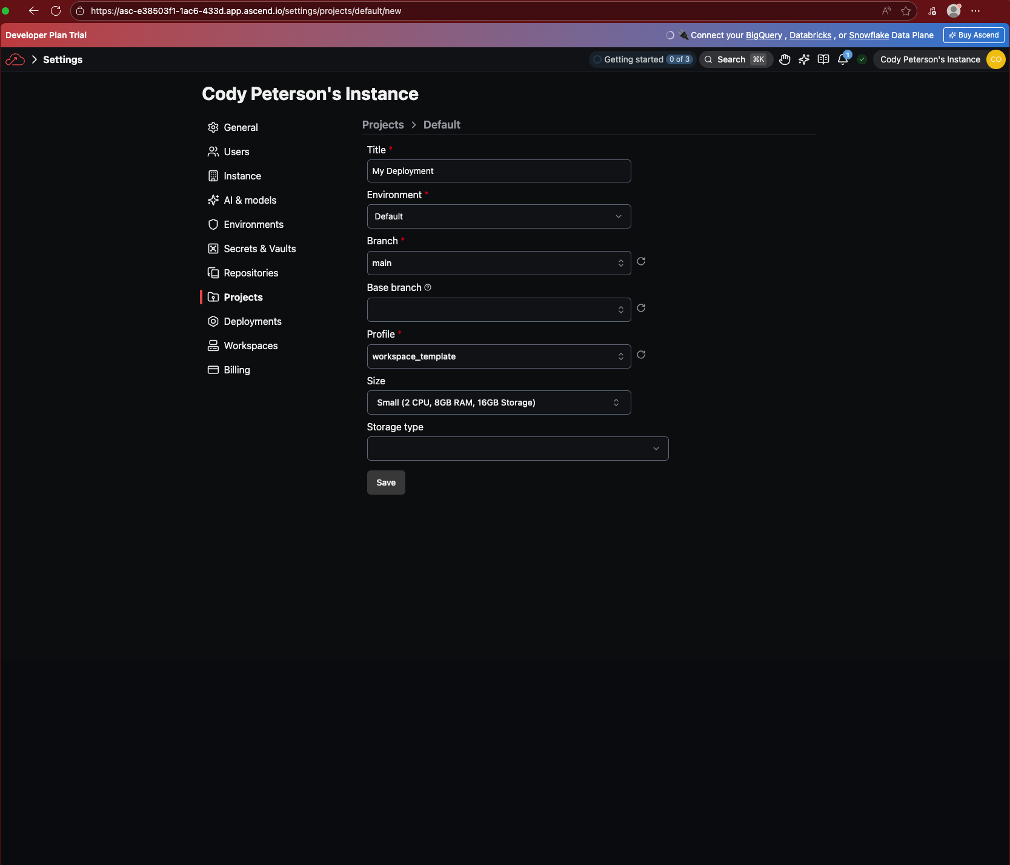
Task: Open the hand icon in header toolbar
Action: coord(785,59)
